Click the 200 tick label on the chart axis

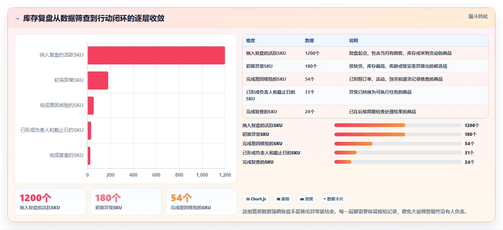coord(110,175)
